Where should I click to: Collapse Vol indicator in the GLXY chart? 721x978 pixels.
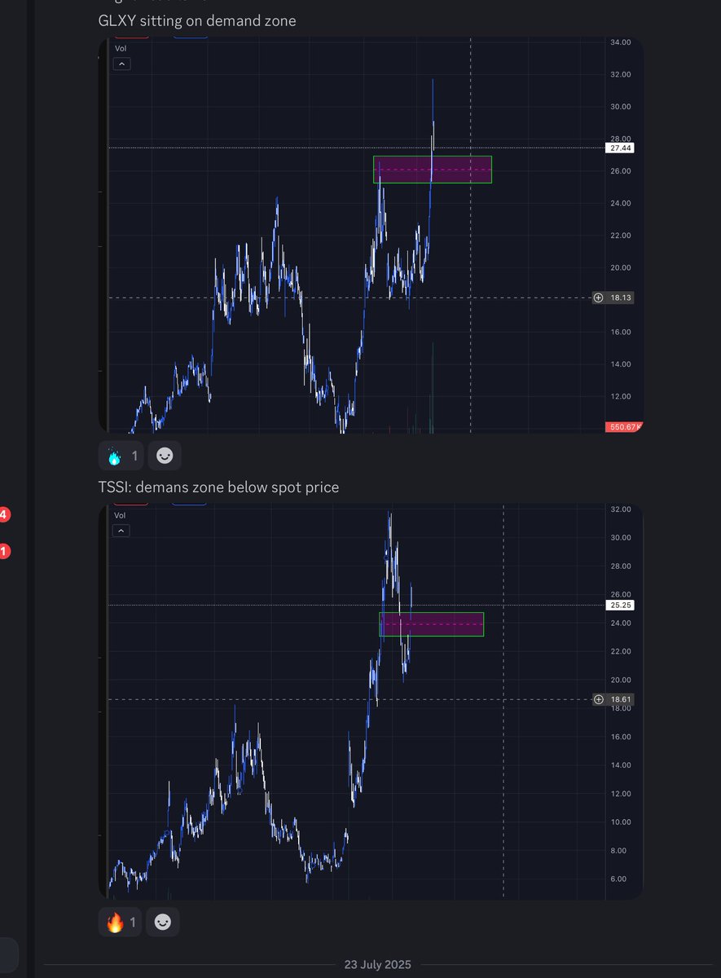pyautogui.click(x=121, y=64)
